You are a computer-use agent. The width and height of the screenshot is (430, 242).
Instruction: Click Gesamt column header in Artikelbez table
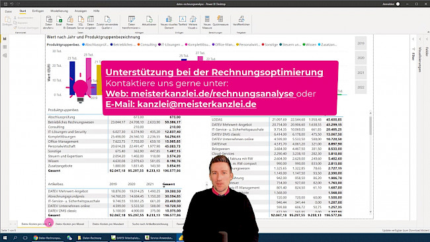(169, 184)
